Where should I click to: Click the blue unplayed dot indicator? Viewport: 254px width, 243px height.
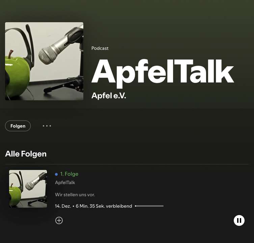[x=56, y=174]
